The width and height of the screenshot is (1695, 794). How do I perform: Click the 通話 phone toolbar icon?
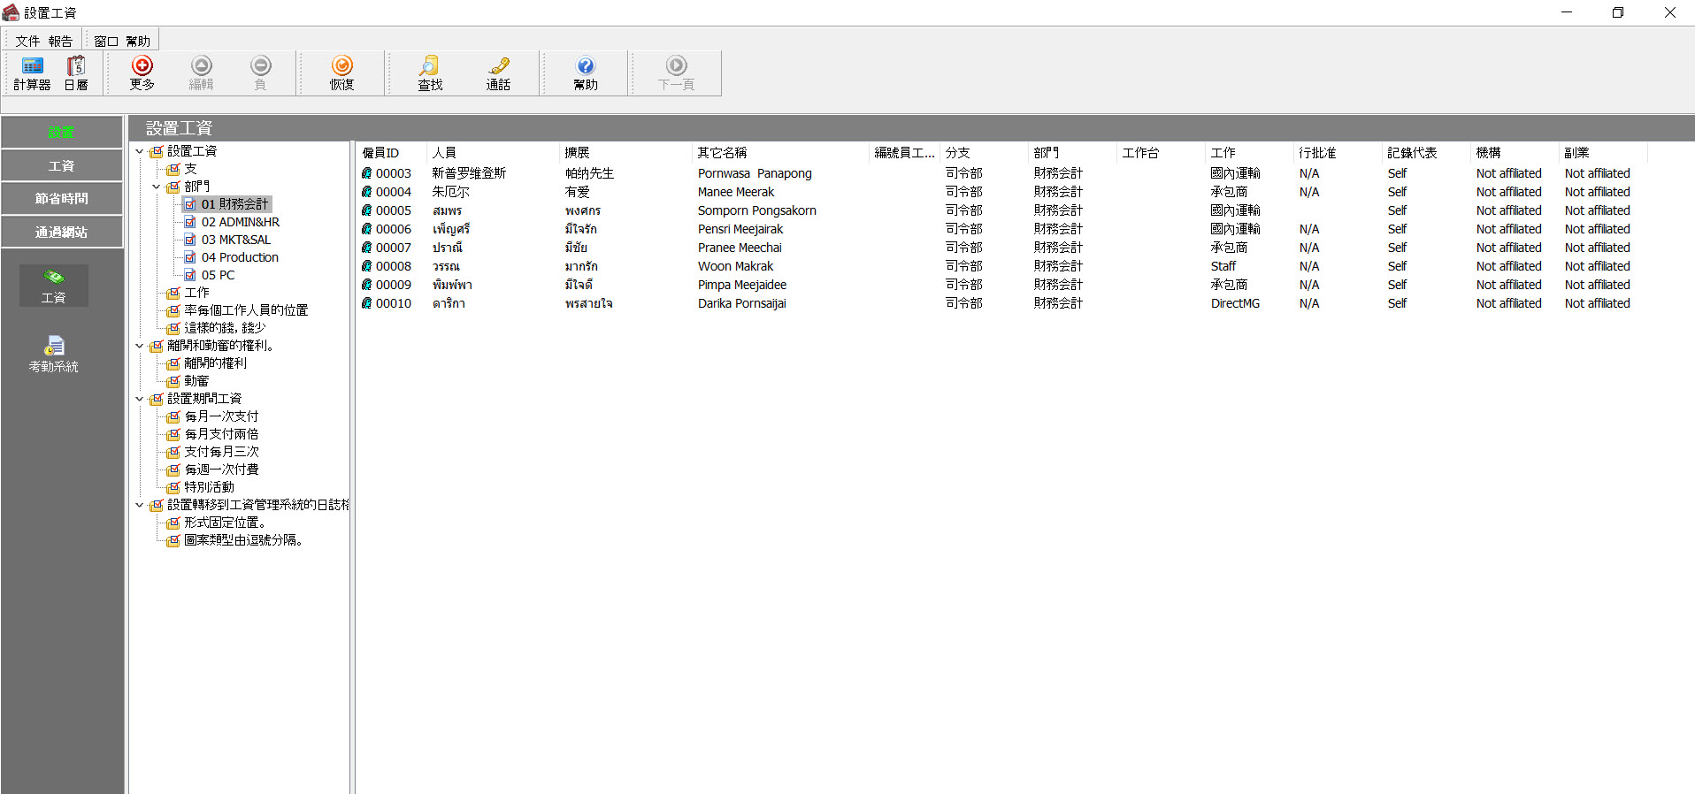tap(499, 65)
